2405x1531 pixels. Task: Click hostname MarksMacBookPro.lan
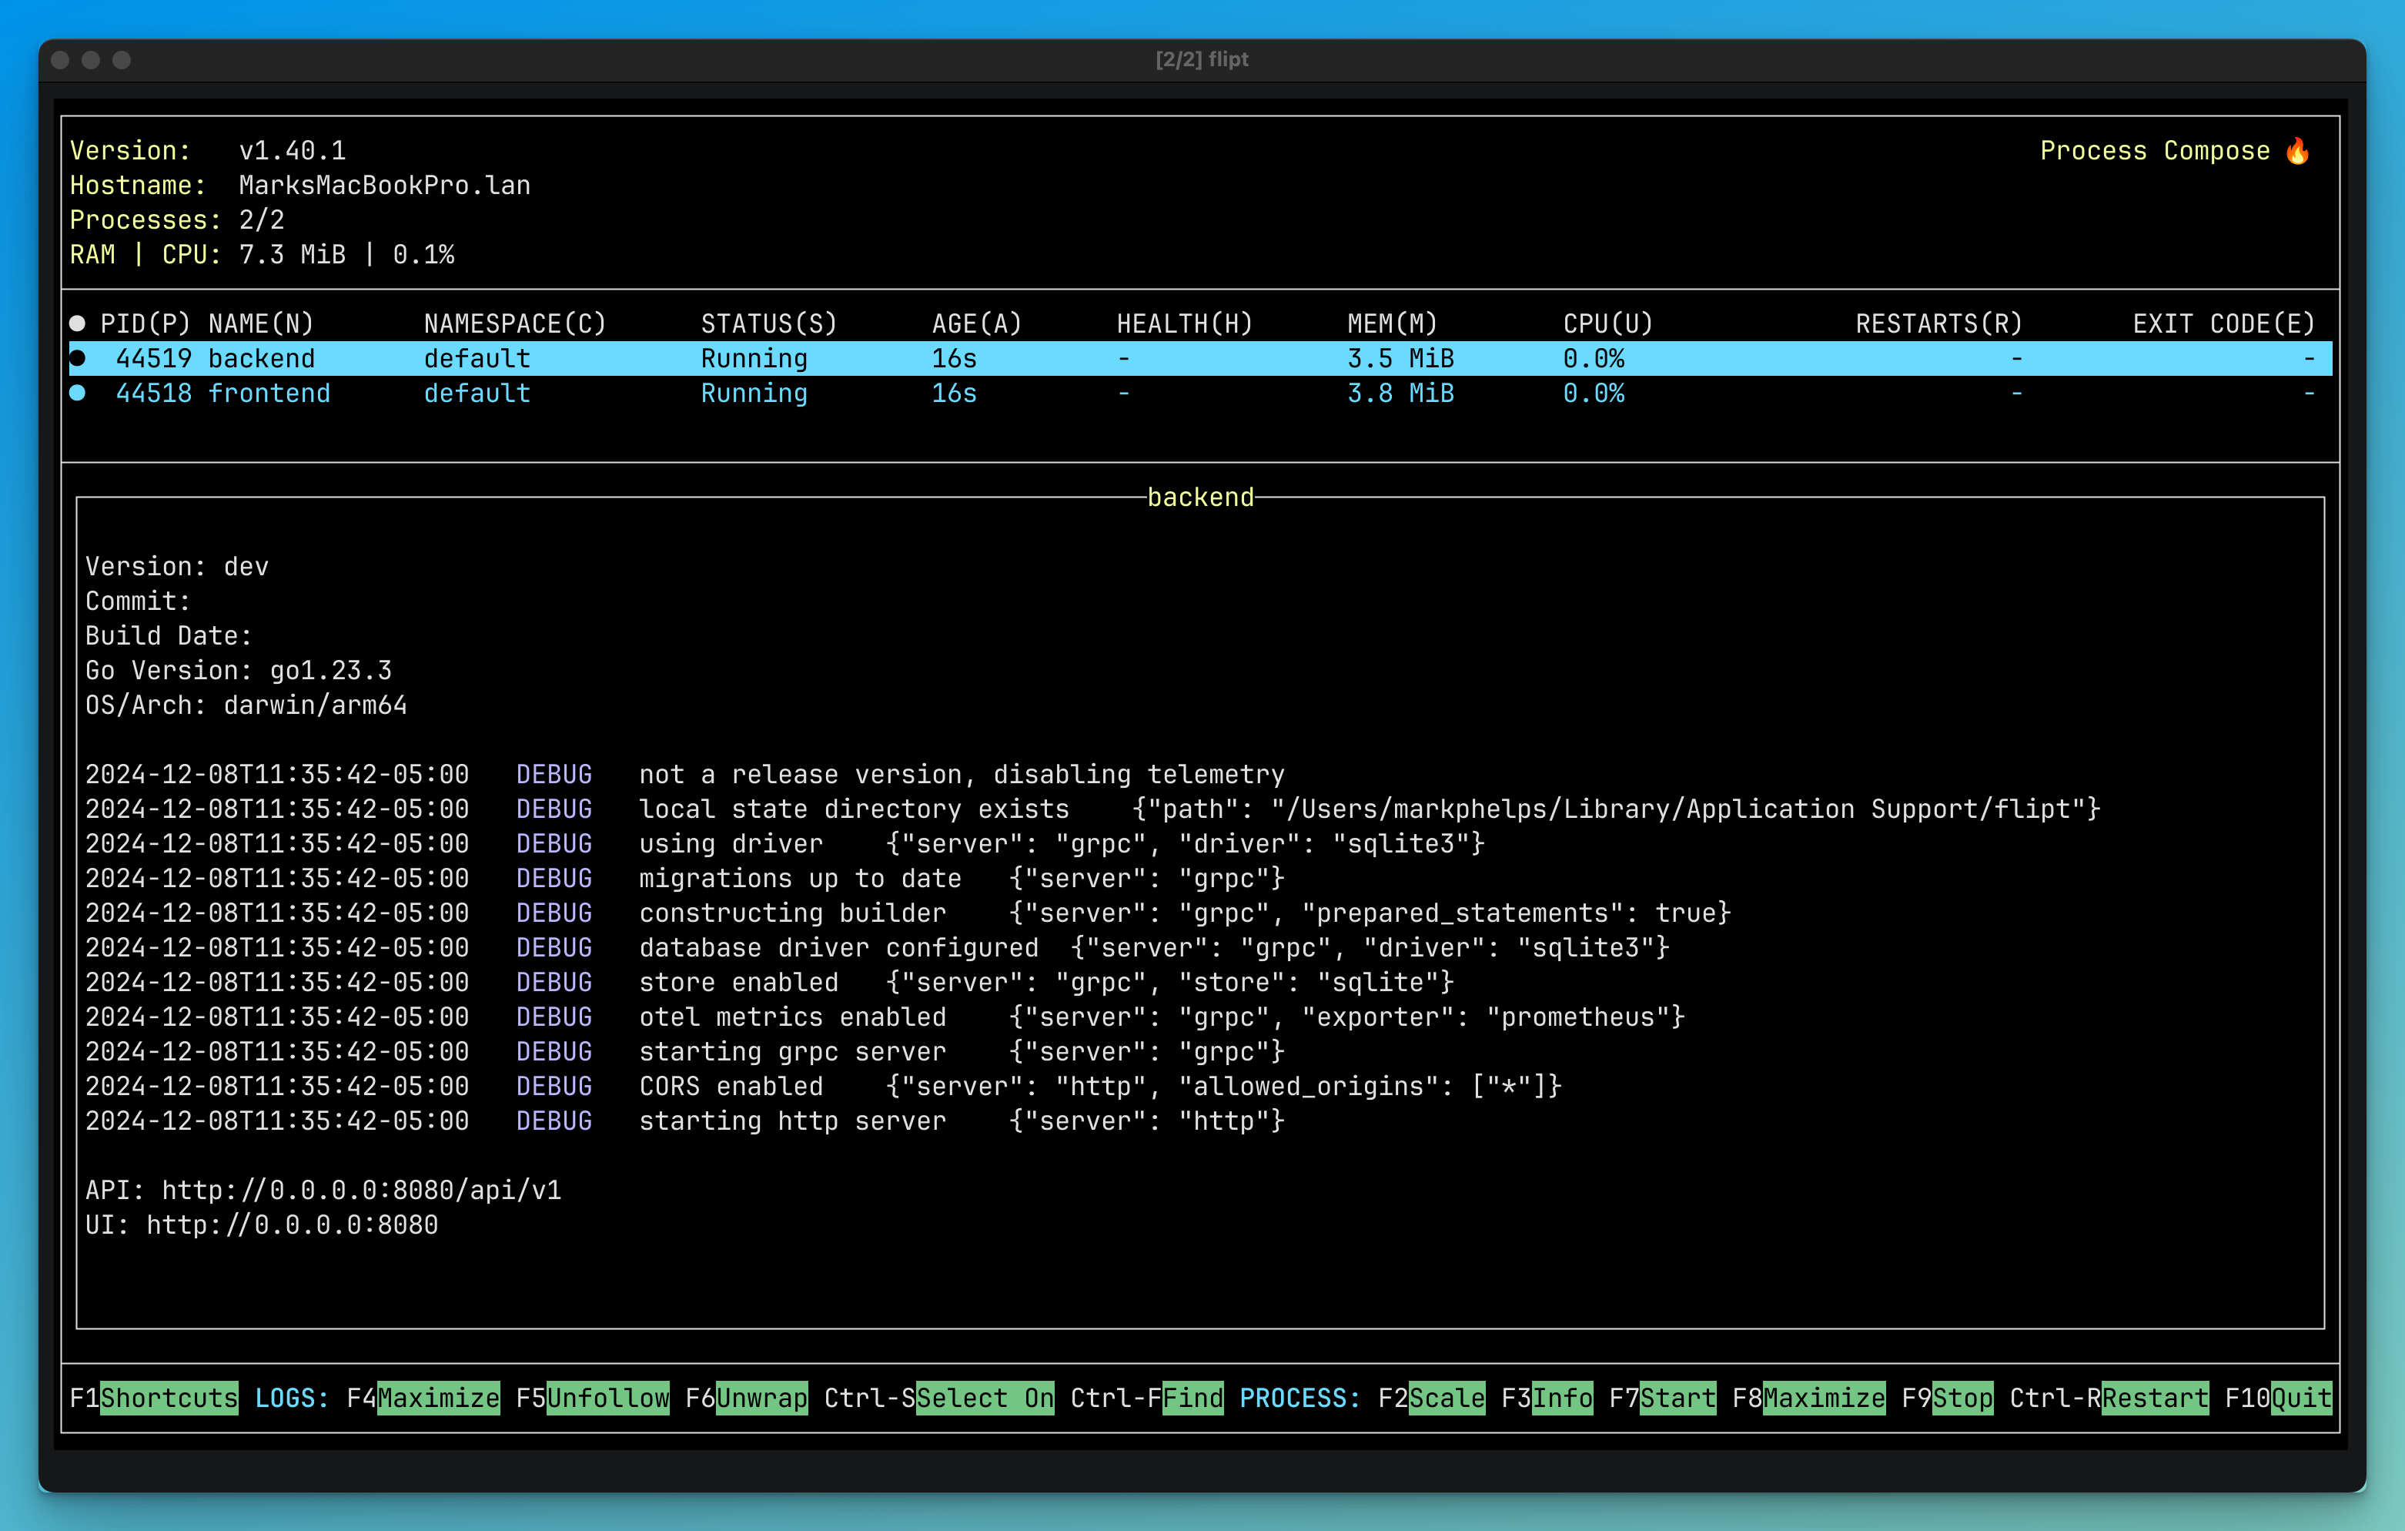coord(384,185)
